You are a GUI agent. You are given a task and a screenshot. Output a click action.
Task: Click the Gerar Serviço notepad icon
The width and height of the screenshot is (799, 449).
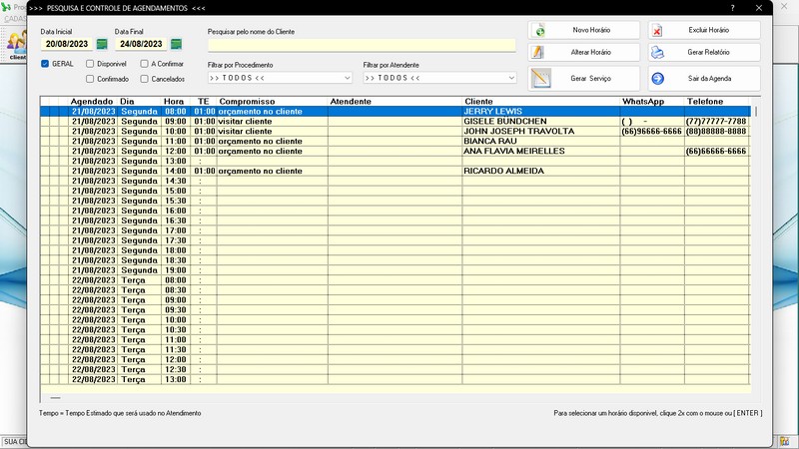pos(540,79)
